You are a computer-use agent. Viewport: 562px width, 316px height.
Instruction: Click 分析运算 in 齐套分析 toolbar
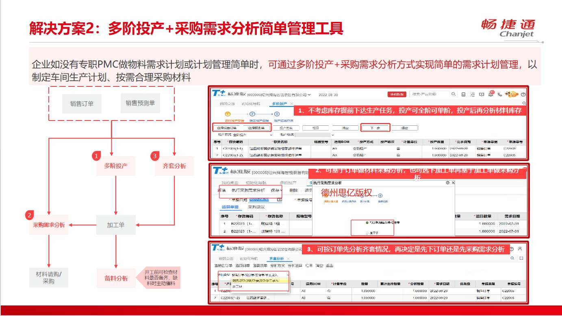295,266
